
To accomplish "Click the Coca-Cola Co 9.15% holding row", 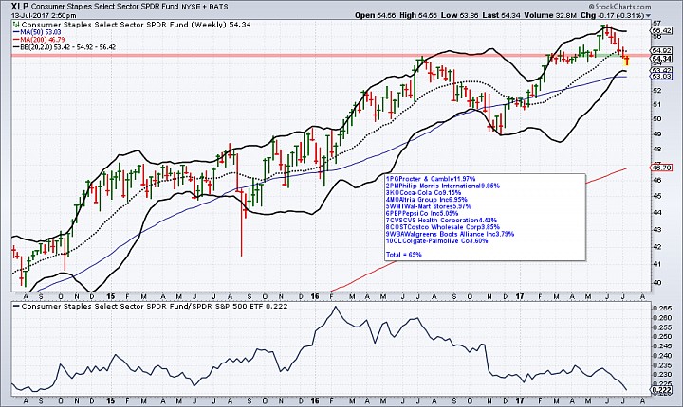I will click(423, 193).
